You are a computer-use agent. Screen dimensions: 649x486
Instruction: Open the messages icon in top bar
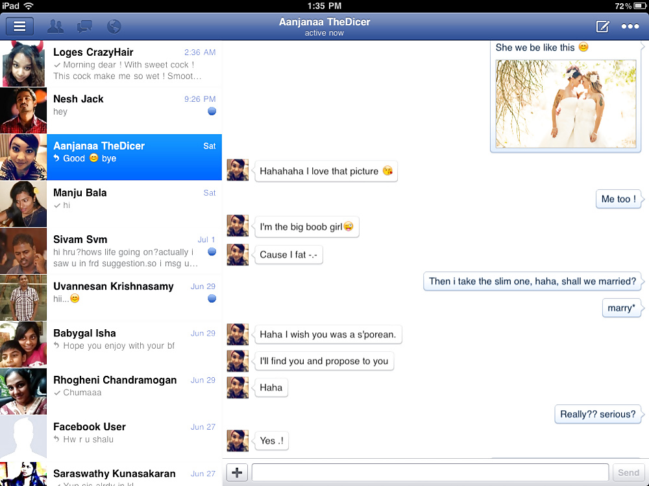(84, 27)
